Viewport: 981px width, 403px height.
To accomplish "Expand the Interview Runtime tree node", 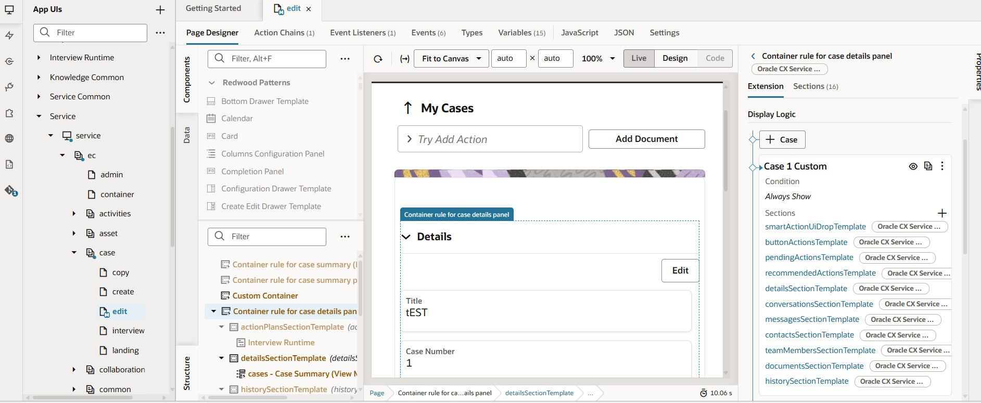I will [x=39, y=58].
